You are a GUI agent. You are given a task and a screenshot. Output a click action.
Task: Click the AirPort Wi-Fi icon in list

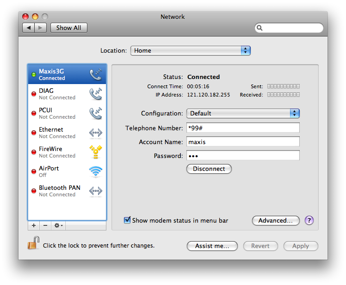coord(95,171)
